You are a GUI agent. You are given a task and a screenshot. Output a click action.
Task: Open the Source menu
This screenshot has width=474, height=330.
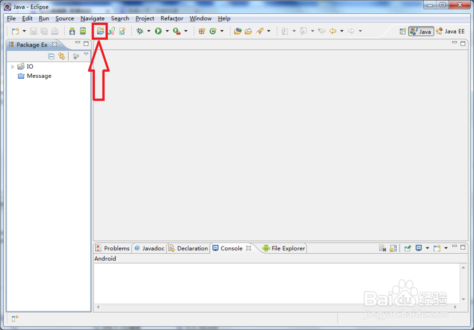pos(64,18)
